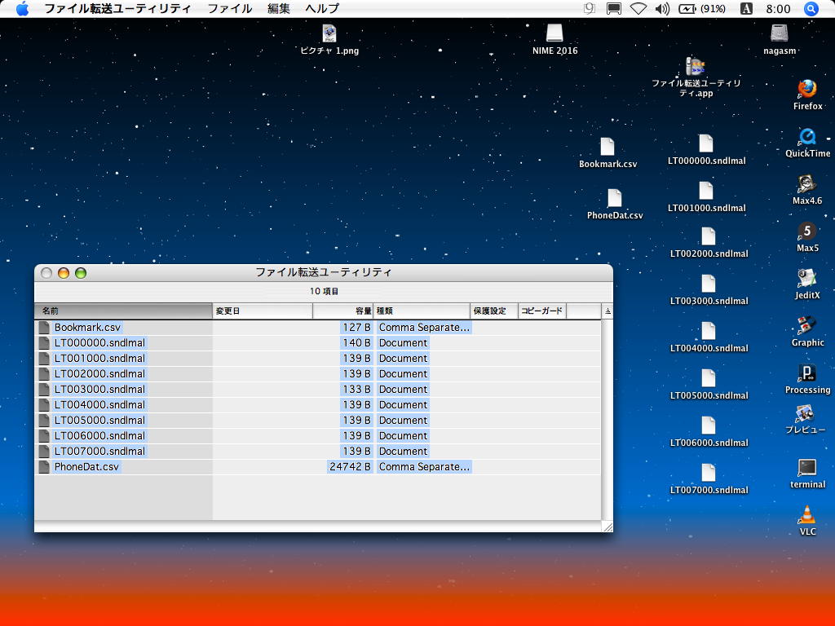Image resolution: width=835 pixels, height=626 pixels.
Task: Select the NIME 2016 drive icon
Action: pyautogui.click(x=554, y=33)
